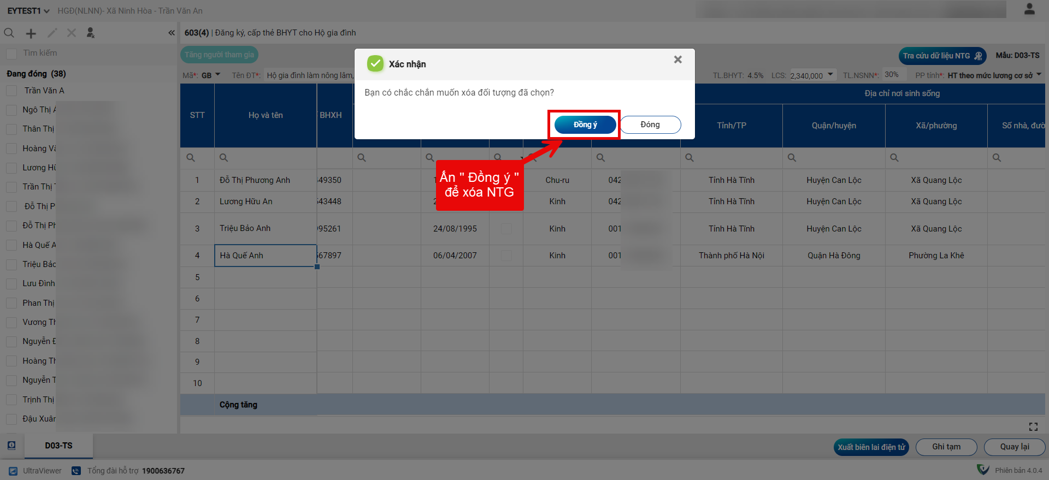Screen dimensions: 1049x480
Task: Select the Tăng người tham gia tab
Action: click(219, 55)
